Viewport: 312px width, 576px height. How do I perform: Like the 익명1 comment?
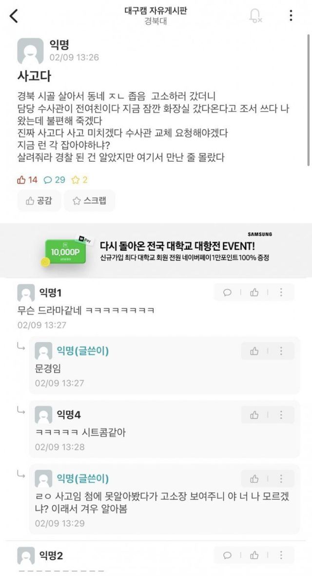pyautogui.click(x=254, y=293)
